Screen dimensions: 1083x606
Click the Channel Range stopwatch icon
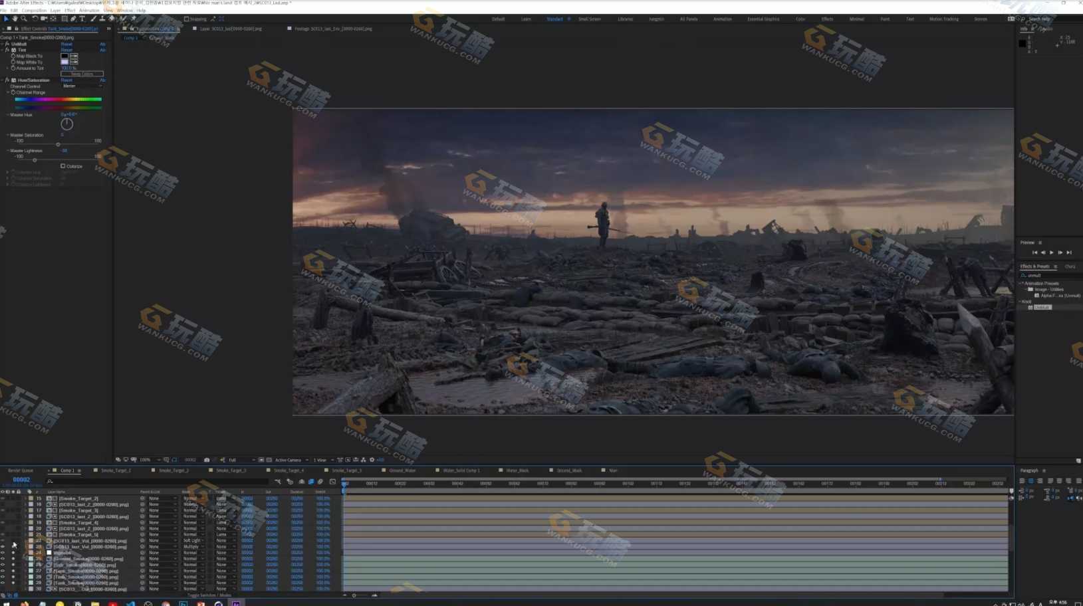pyautogui.click(x=13, y=92)
